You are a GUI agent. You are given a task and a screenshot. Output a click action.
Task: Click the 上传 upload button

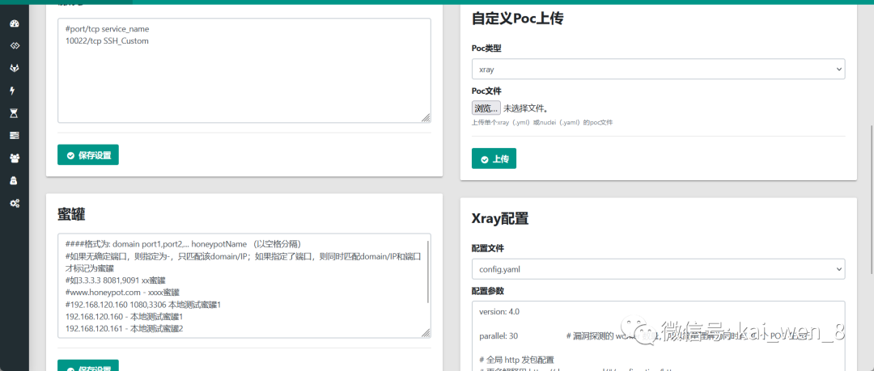coord(494,158)
